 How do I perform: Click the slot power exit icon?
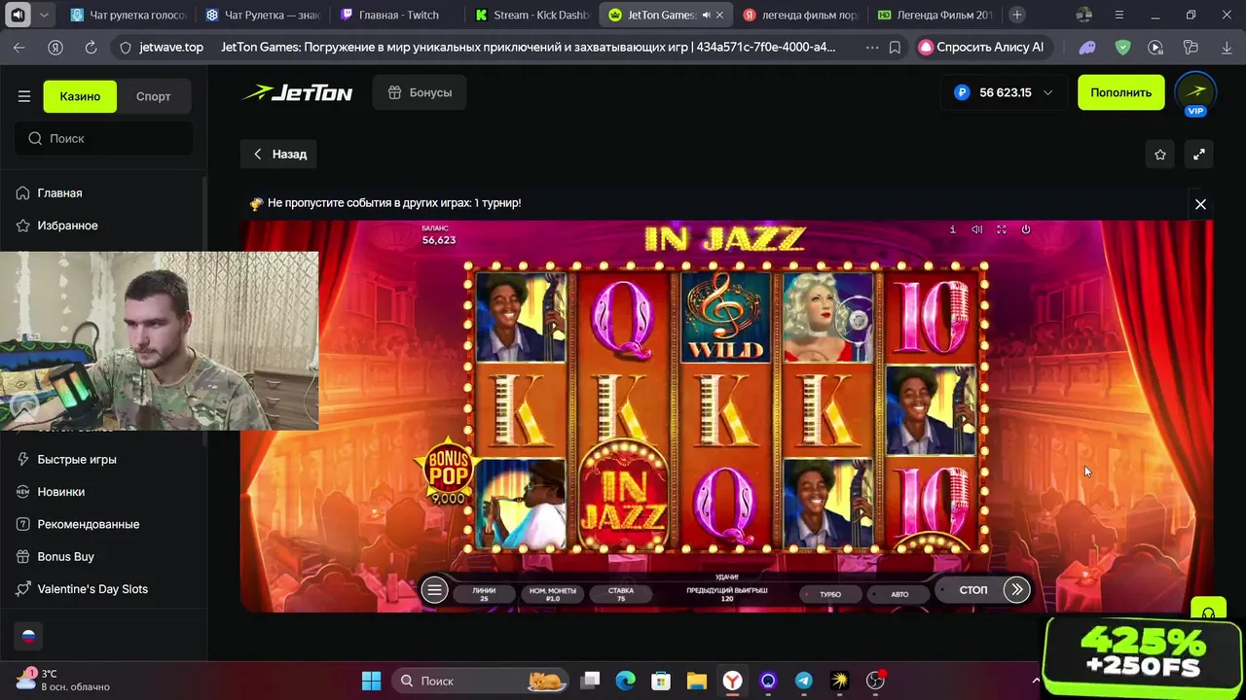(x=1025, y=229)
